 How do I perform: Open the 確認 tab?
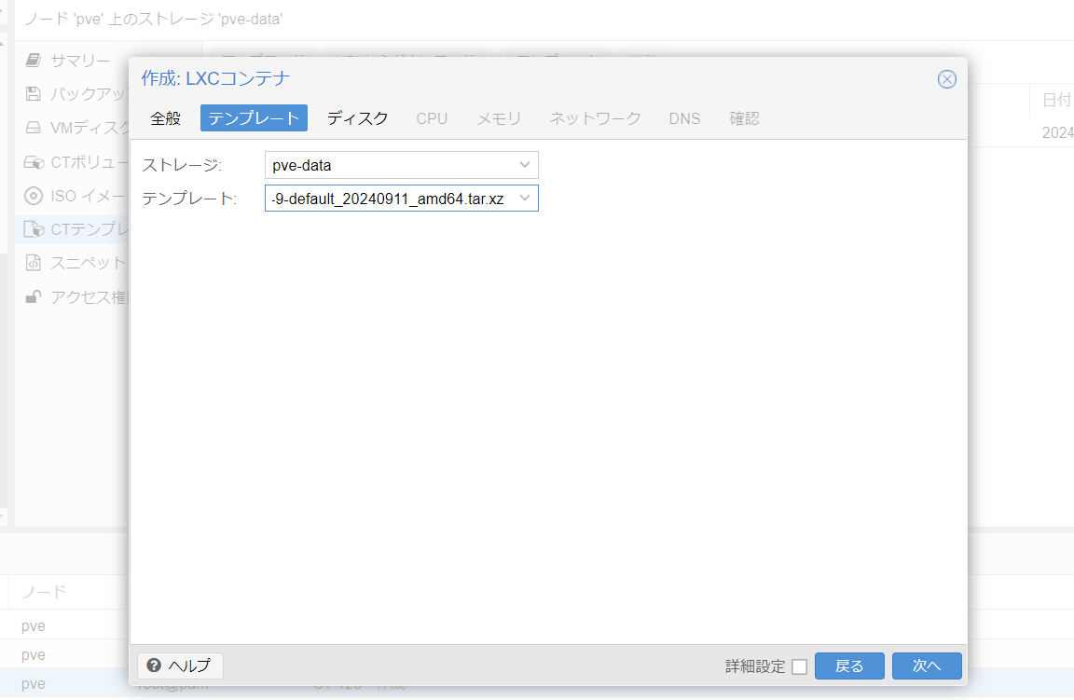(x=744, y=118)
